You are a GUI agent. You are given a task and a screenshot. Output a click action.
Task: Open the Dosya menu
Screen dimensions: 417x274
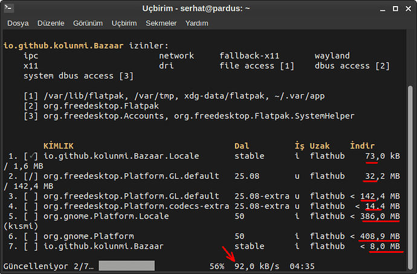click(18, 24)
